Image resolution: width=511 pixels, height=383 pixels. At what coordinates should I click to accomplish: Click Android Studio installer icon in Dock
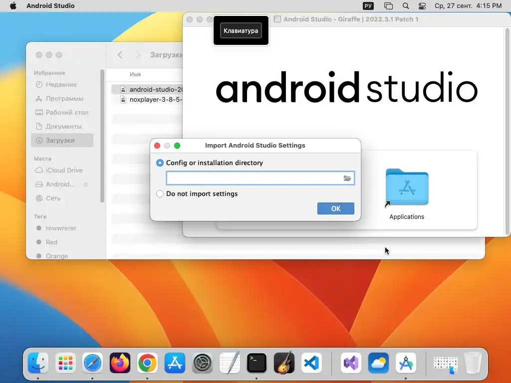[406, 363]
